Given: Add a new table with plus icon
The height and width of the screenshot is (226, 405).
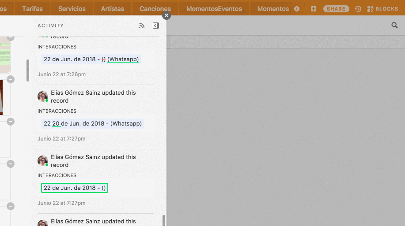Looking at the screenshot, I should pos(314,9).
